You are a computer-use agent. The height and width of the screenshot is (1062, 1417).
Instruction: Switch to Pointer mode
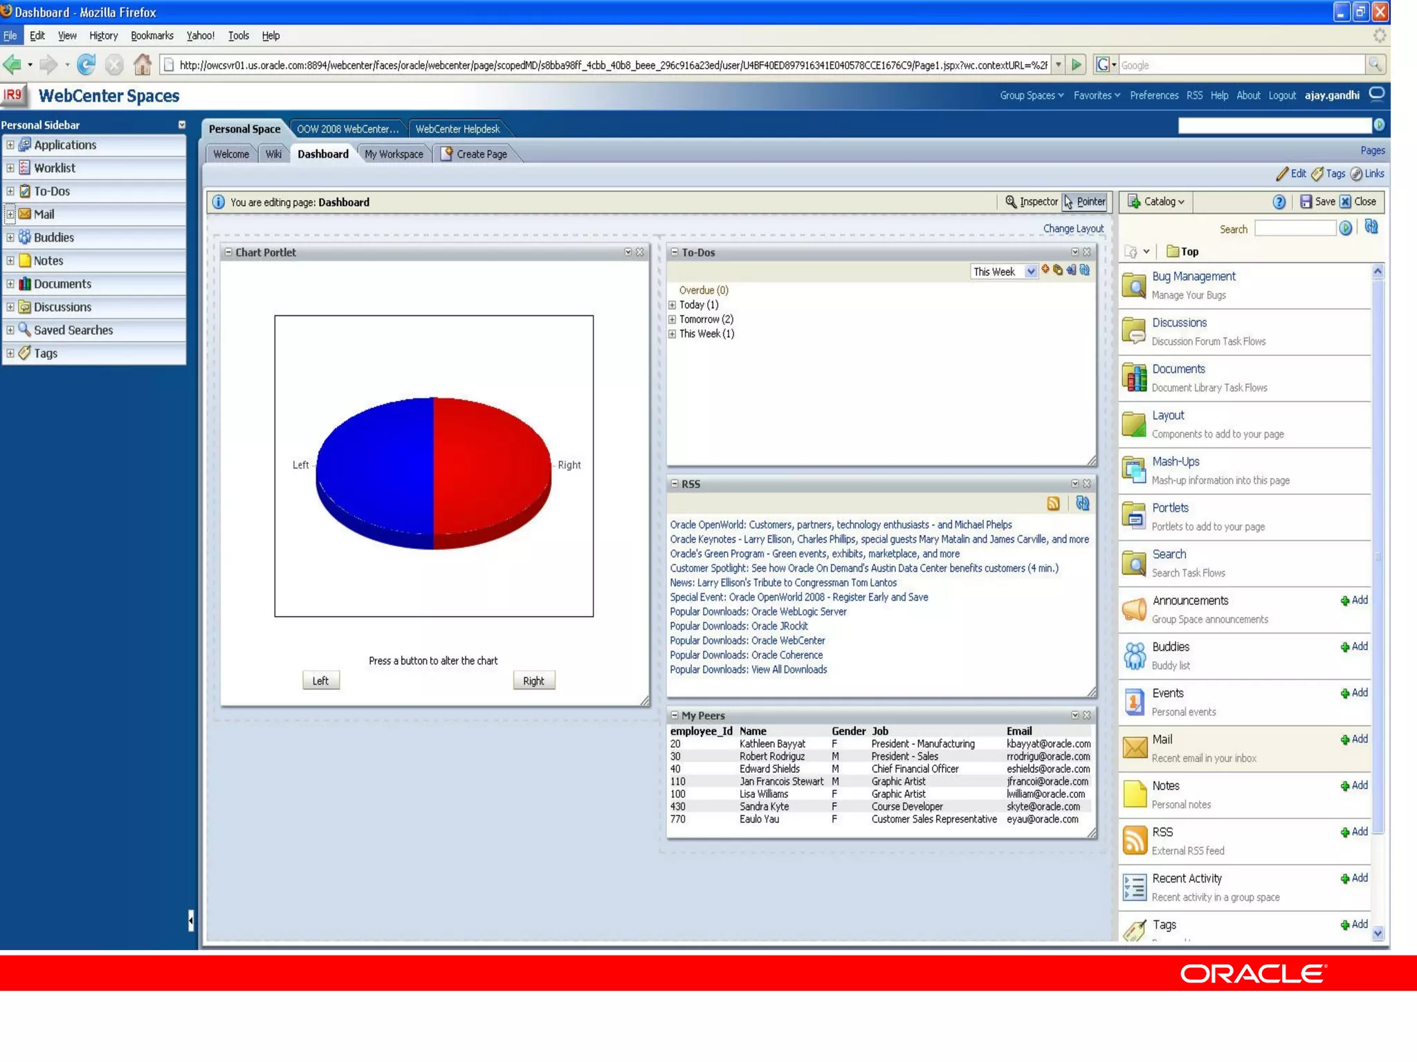(x=1085, y=202)
